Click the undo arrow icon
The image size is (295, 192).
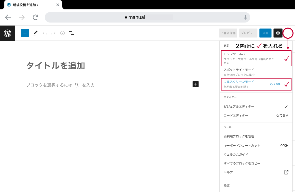point(44,33)
